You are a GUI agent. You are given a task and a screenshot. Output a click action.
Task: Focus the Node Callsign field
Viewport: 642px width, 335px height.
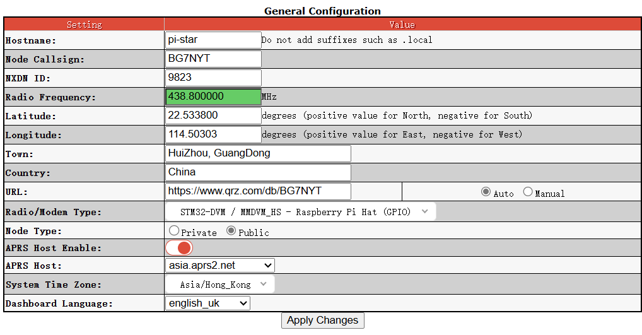[x=213, y=59]
